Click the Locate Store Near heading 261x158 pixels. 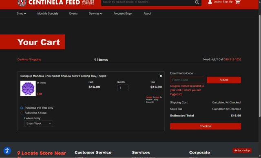pyautogui.click(x=44, y=153)
